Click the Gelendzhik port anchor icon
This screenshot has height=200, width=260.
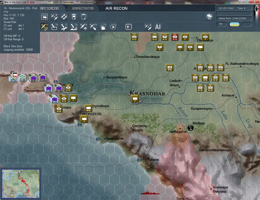98,139
